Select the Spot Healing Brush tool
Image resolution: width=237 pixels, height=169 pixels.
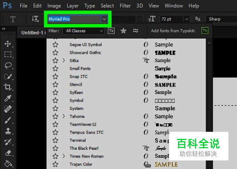tap(8, 109)
